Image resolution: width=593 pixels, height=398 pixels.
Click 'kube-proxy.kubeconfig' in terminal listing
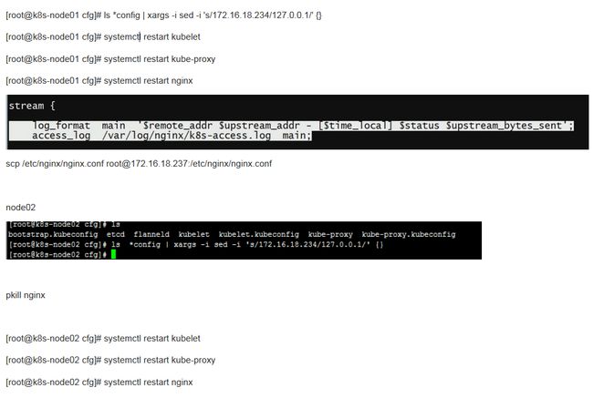click(x=409, y=234)
